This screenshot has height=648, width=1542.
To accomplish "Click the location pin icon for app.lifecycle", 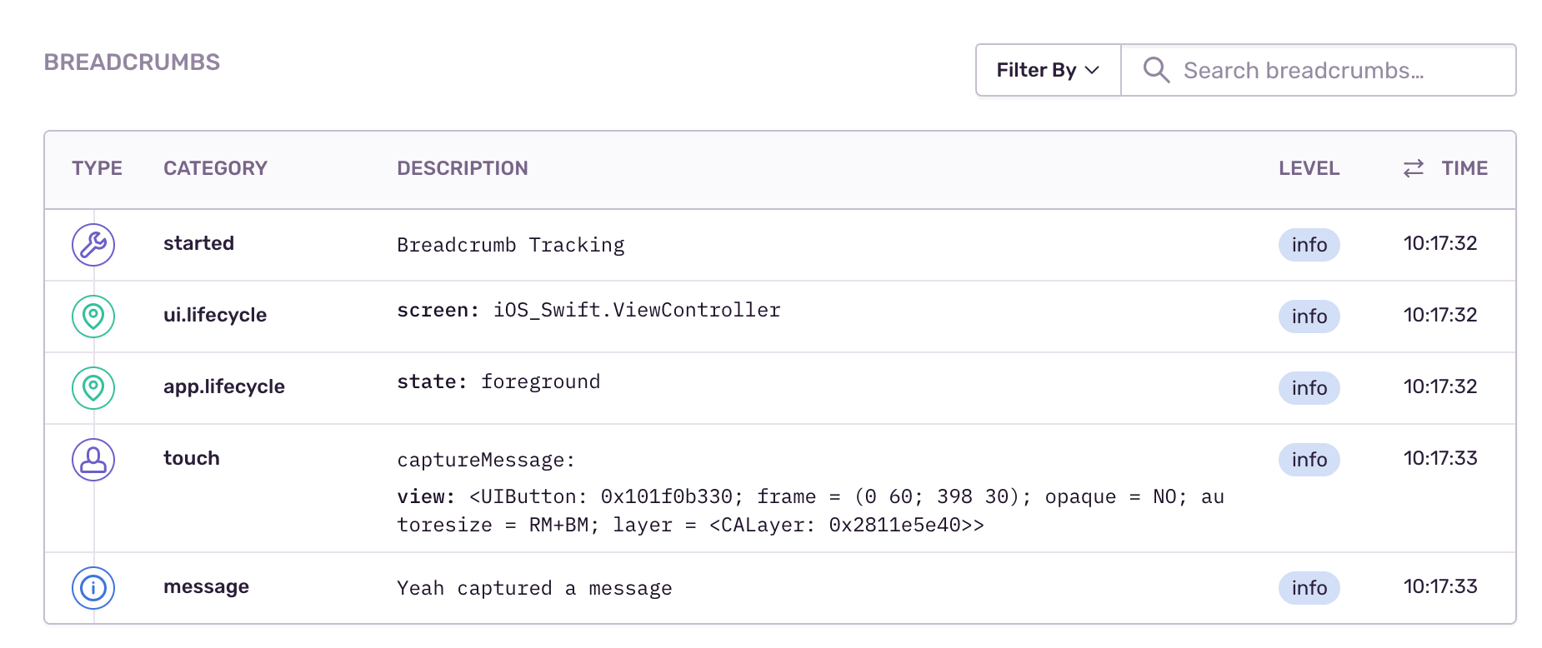I will tap(93, 388).
